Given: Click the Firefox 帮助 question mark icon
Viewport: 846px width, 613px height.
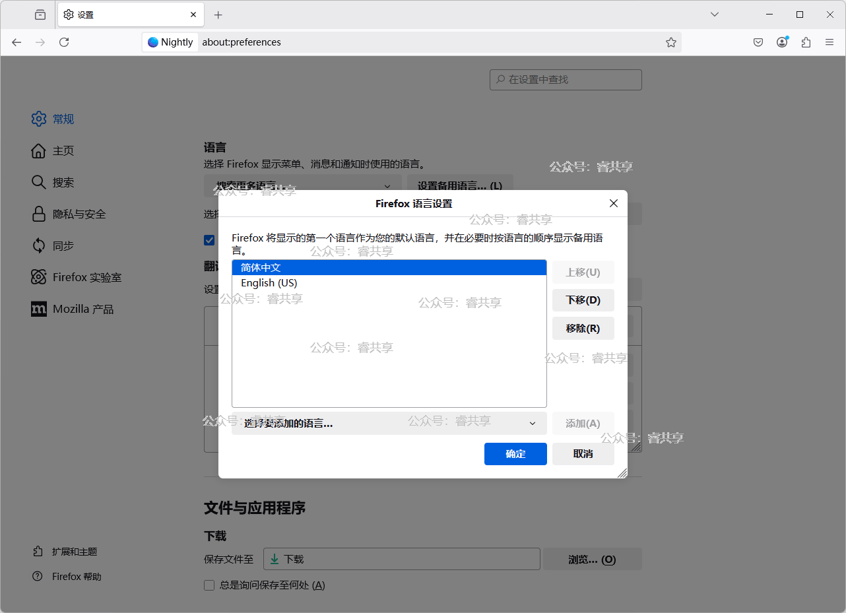Looking at the screenshot, I should (38, 577).
